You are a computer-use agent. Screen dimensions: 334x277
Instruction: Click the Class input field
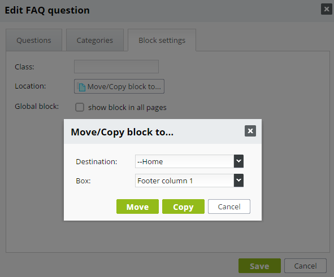pyautogui.click(x=116, y=67)
